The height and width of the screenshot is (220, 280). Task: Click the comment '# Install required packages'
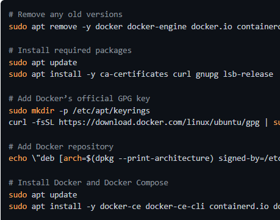(x=70, y=51)
